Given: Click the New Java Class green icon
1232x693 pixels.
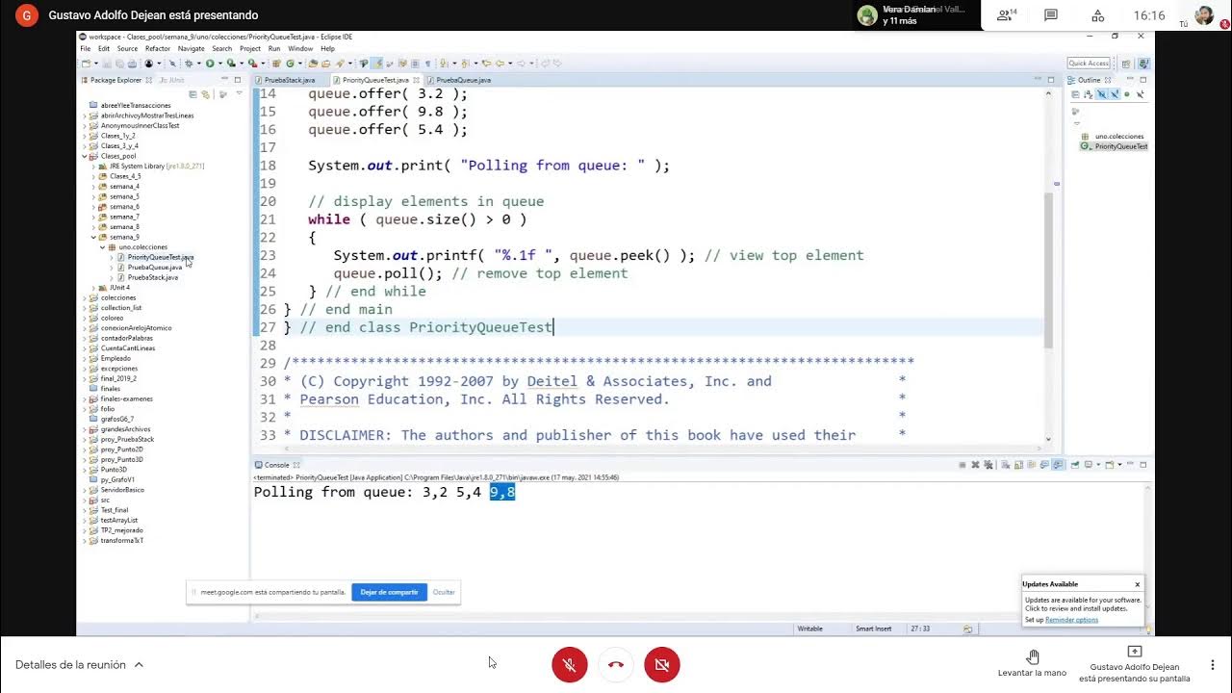Looking at the screenshot, I should click(x=290, y=64).
